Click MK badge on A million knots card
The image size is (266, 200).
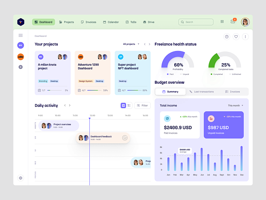[x=41, y=57]
